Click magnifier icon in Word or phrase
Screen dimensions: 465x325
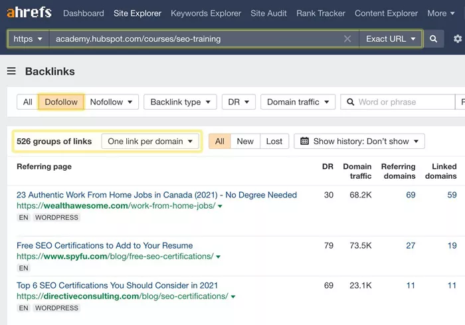pos(350,102)
